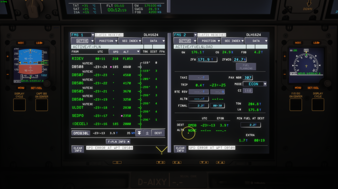Expand the SEC INDEX dropdown on FMS 2

[233, 41]
